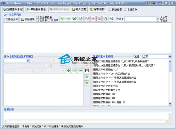176x129 pixels.
Task: Click 保存方案 save scheme button
Action: (97, 9)
